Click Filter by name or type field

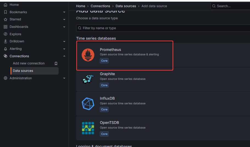coord(163,28)
